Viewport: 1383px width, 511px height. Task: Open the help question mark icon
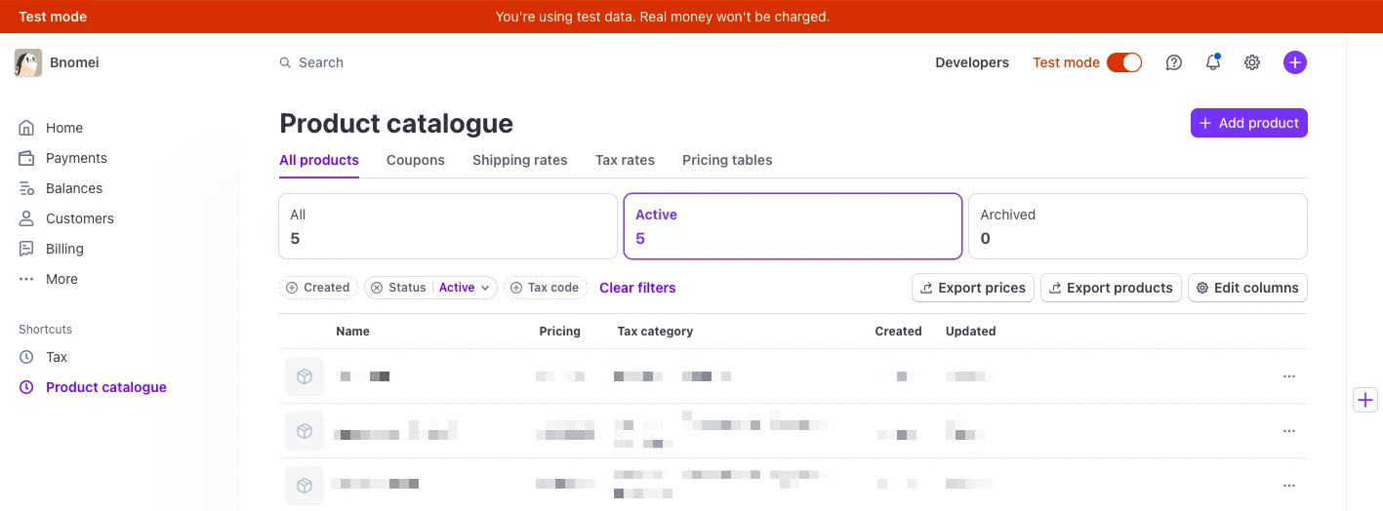pyautogui.click(x=1174, y=62)
